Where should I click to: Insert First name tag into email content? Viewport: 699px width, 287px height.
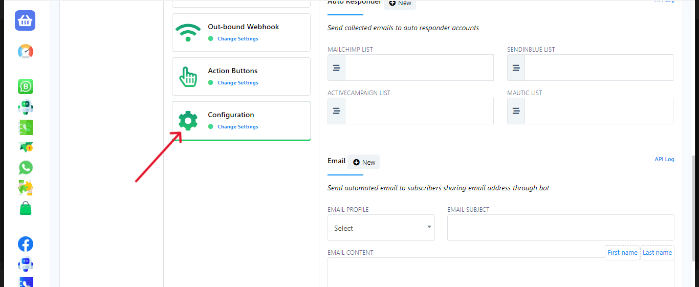(622, 253)
